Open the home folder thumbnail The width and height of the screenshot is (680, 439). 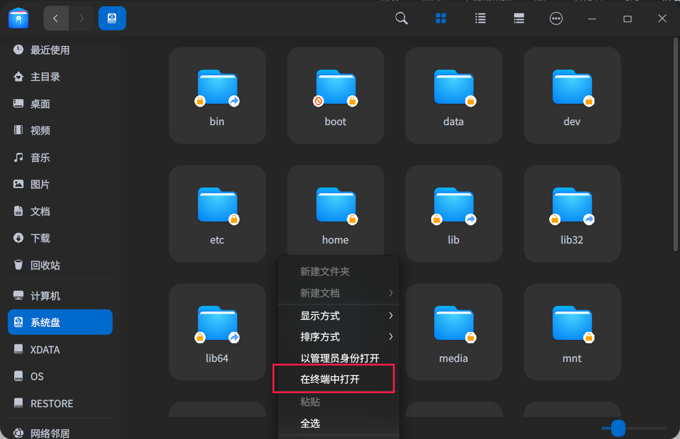click(x=335, y=206)
